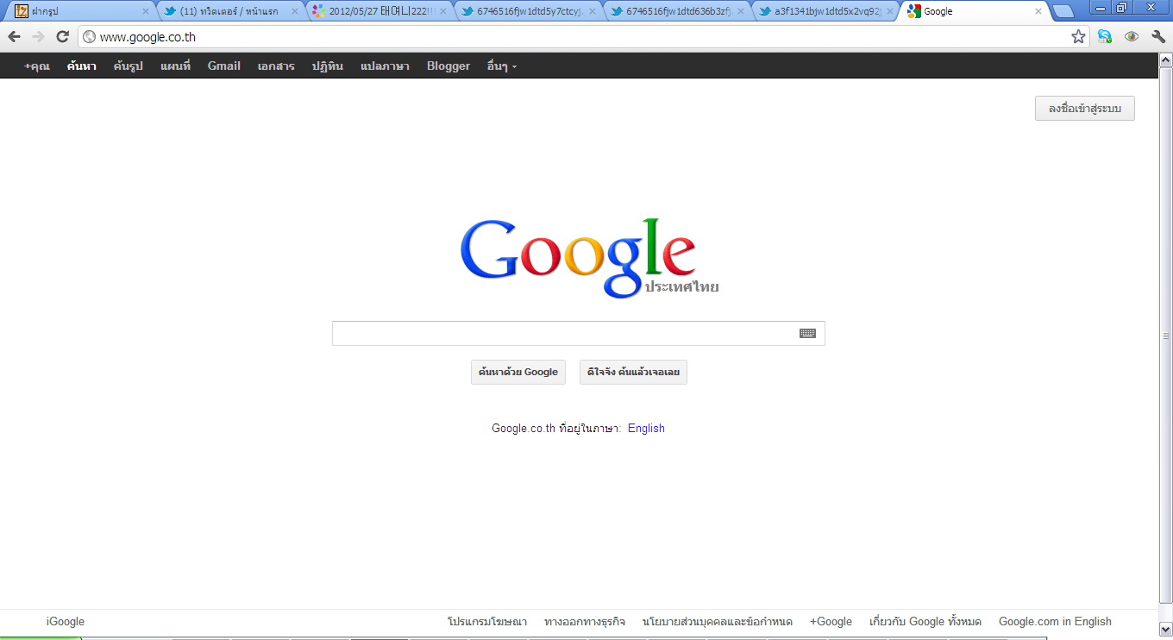This screenshot has width=1173, height=640.
Task: Close the active Google tab
Action: pyautogui.click(x=1038, y=12)
